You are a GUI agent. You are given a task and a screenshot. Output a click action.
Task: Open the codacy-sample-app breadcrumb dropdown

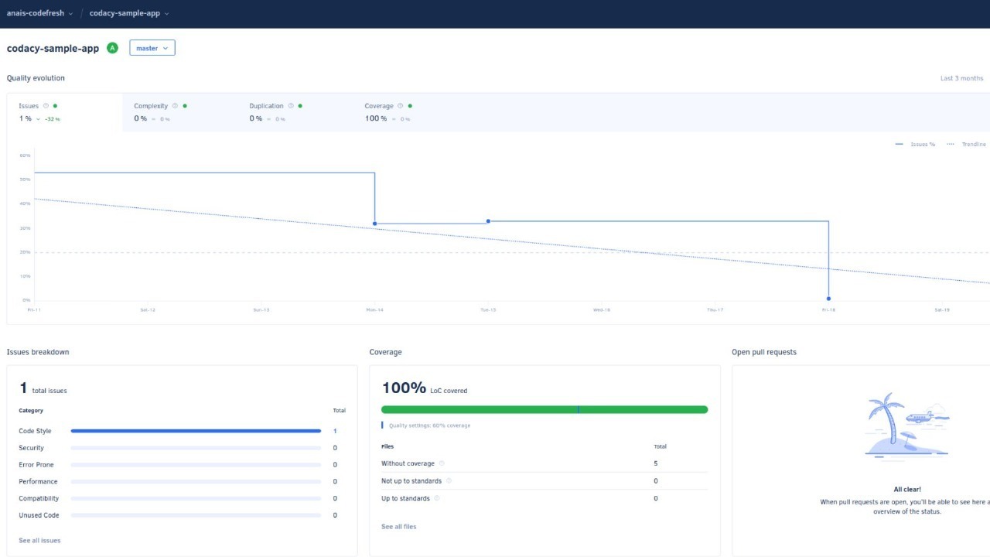pyautogui.click(x=129, y=13)
